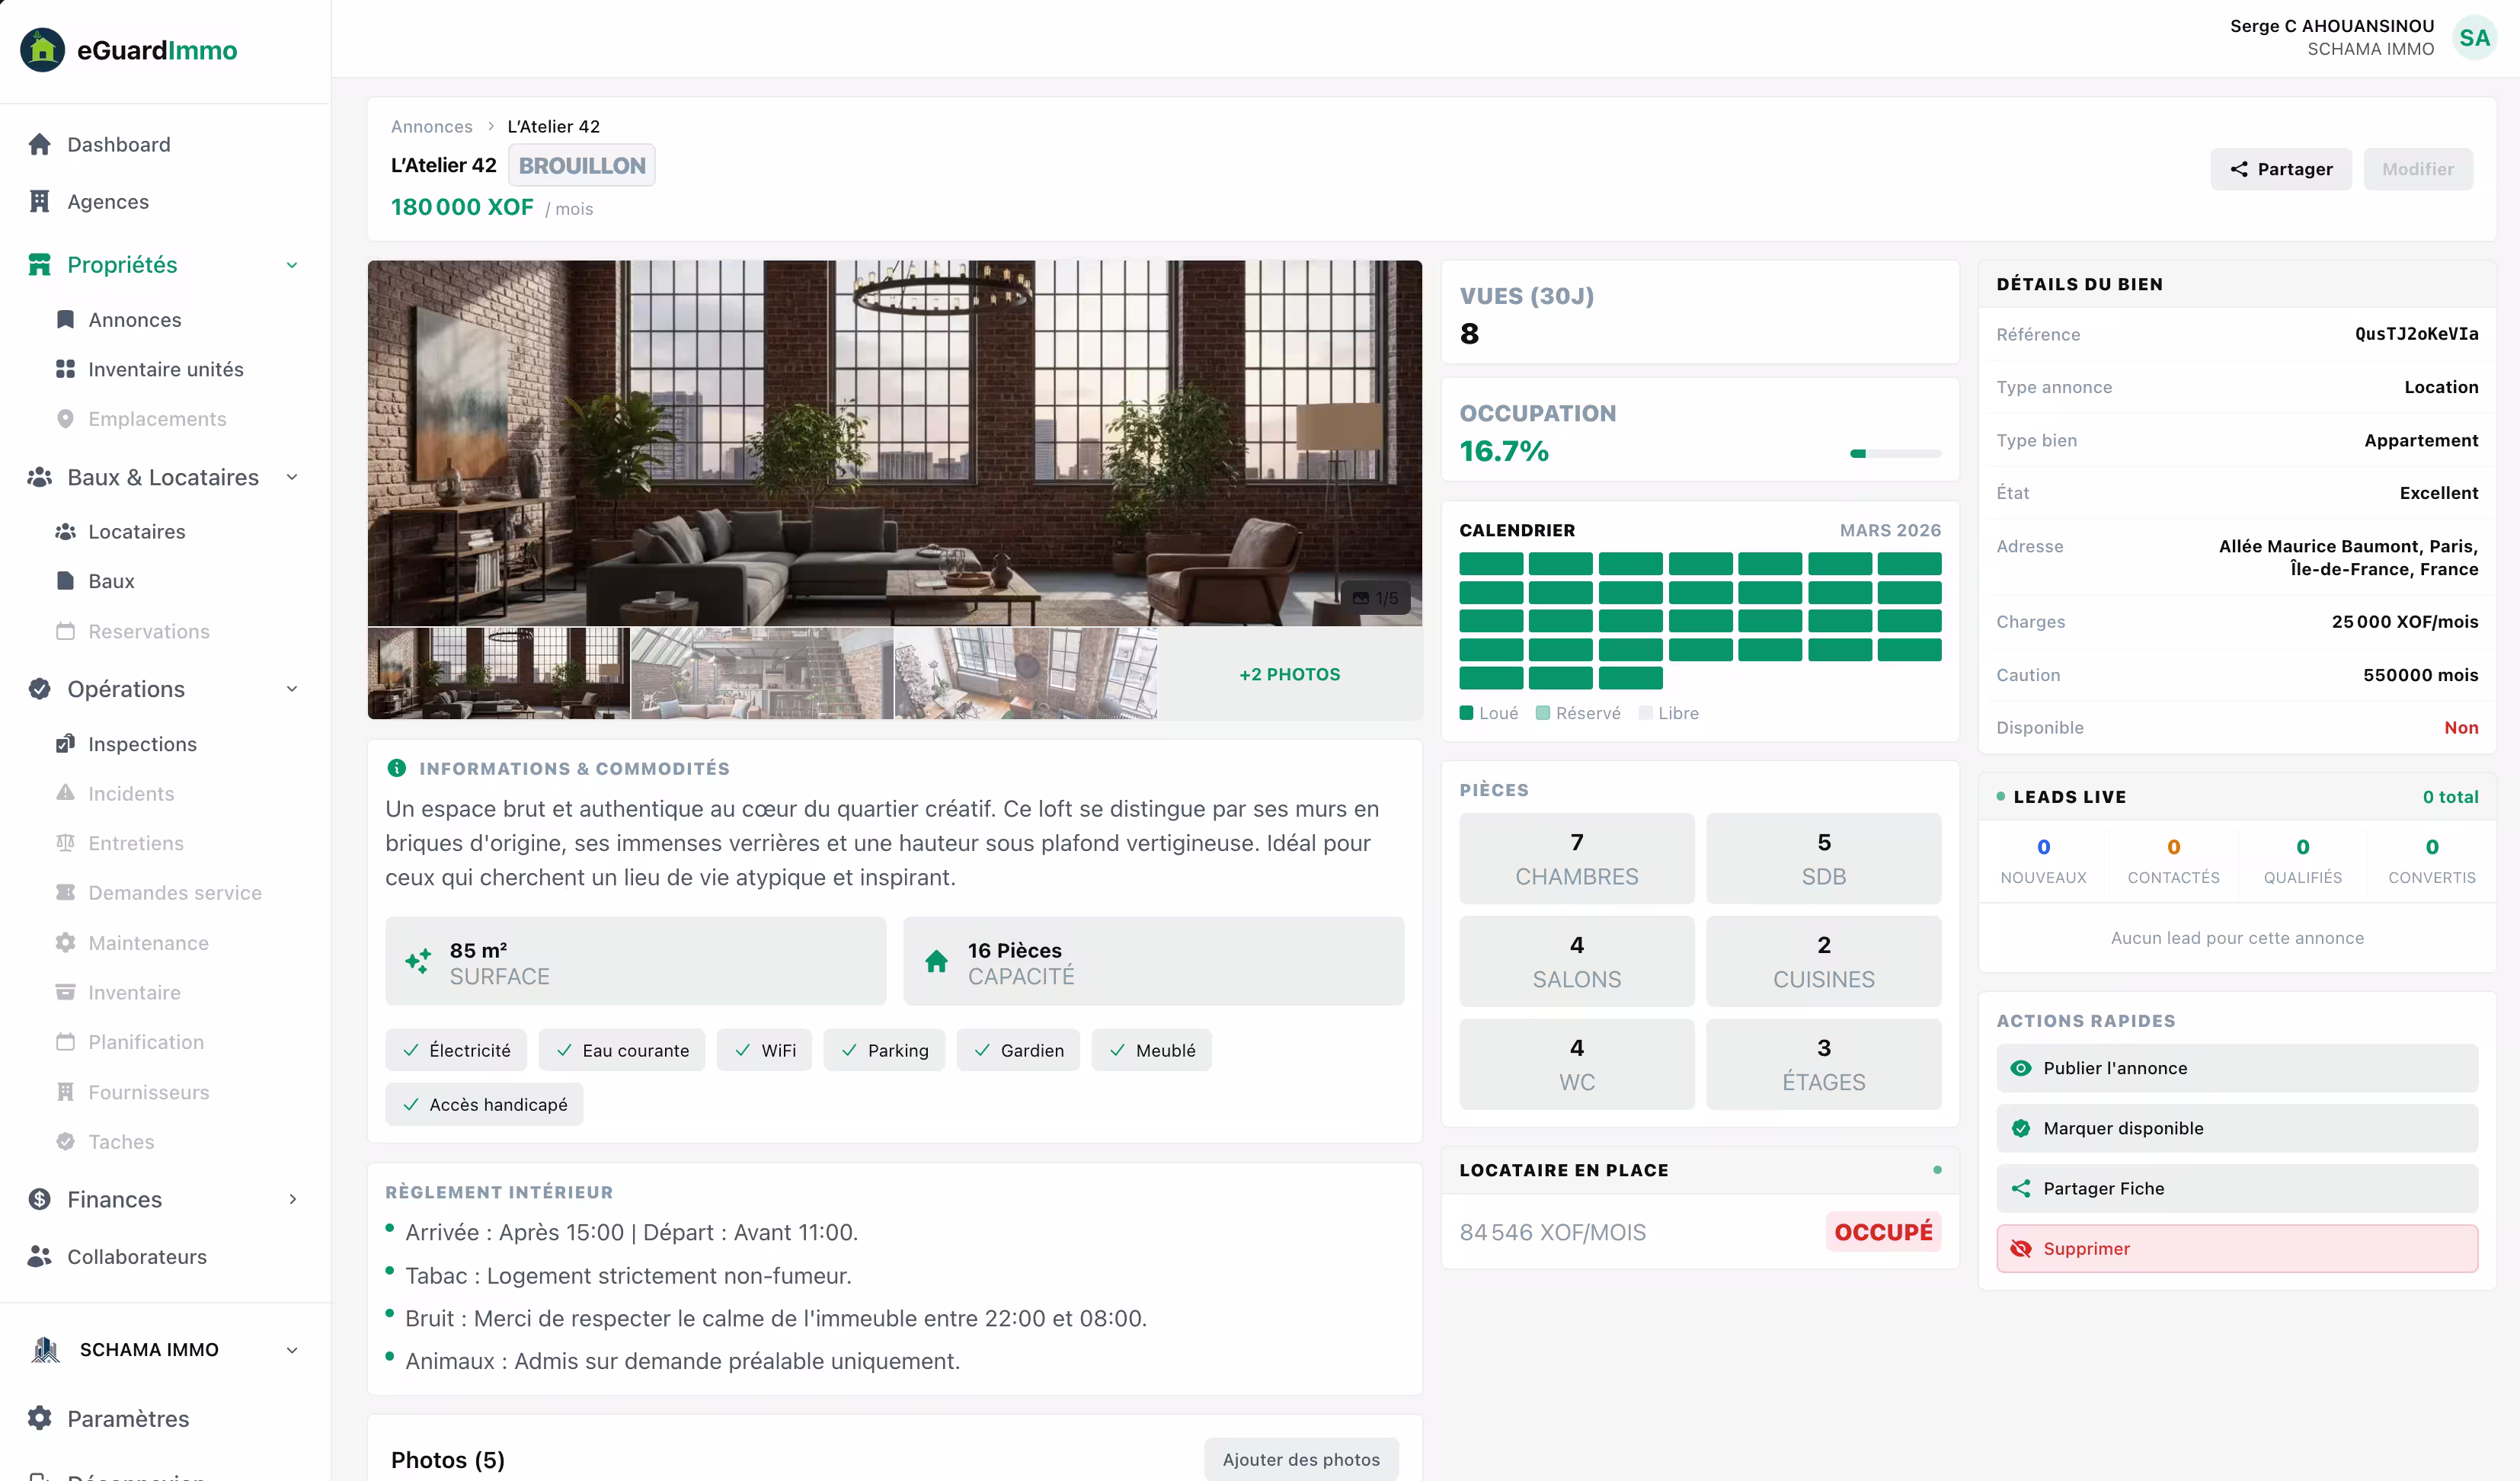Click the Paramètres gear icon
The height and width of the screenshot is (1481, 2520).
(40, 1418)
